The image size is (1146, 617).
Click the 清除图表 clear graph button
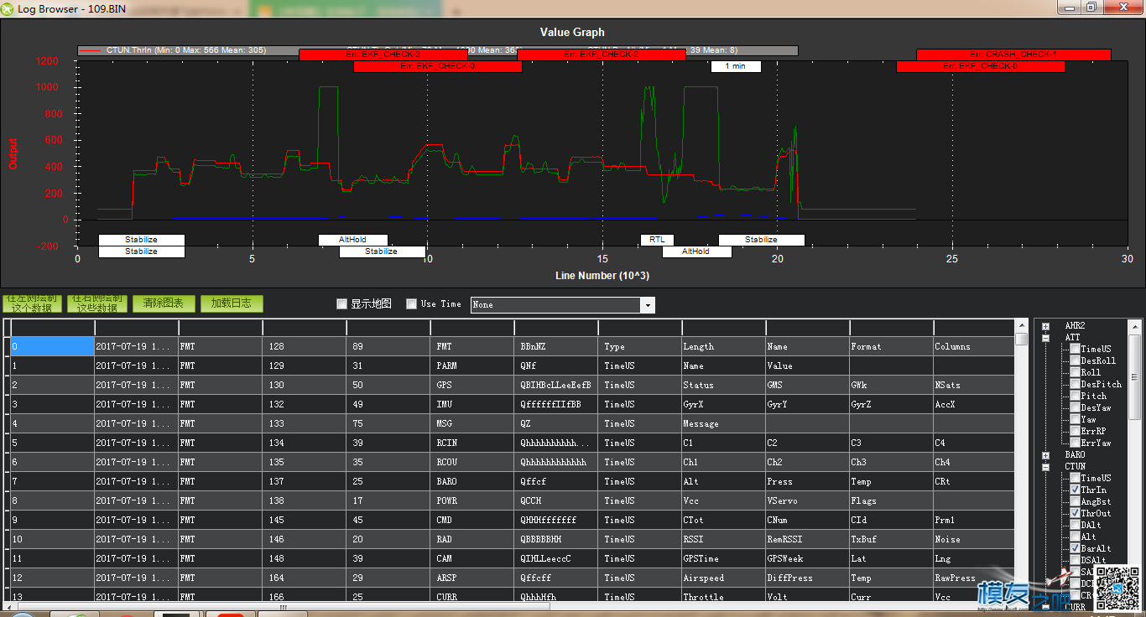164,303
